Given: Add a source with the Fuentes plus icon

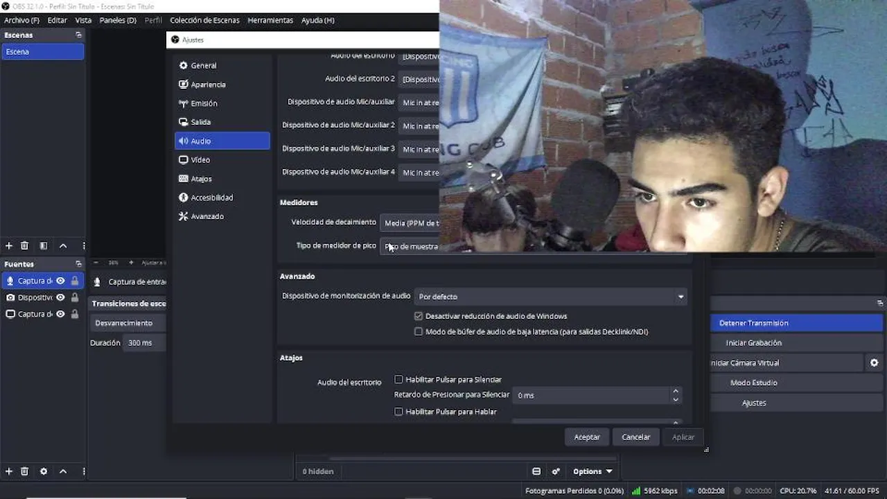Looking at the screenshot, I should click(9, 471).
